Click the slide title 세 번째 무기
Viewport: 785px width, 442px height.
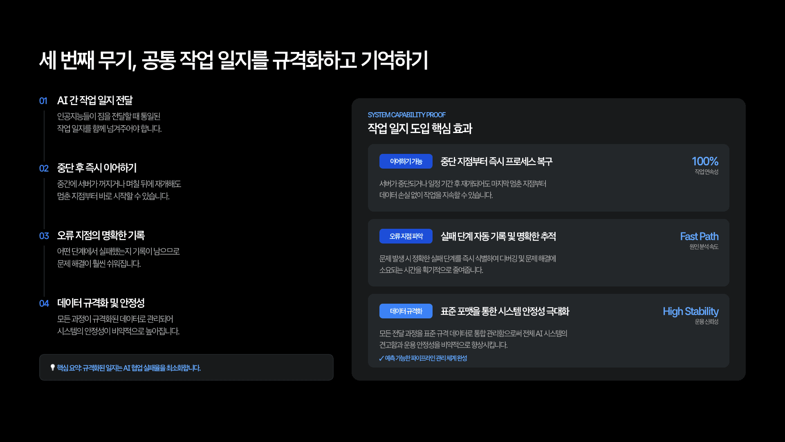coord(233,60)
